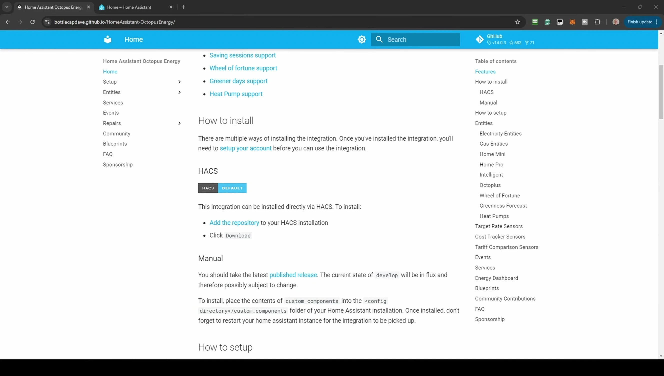Viewport: 664px width, 376px height.
Task: Open the Chrome profile avatar
Action: click(616, 22)
